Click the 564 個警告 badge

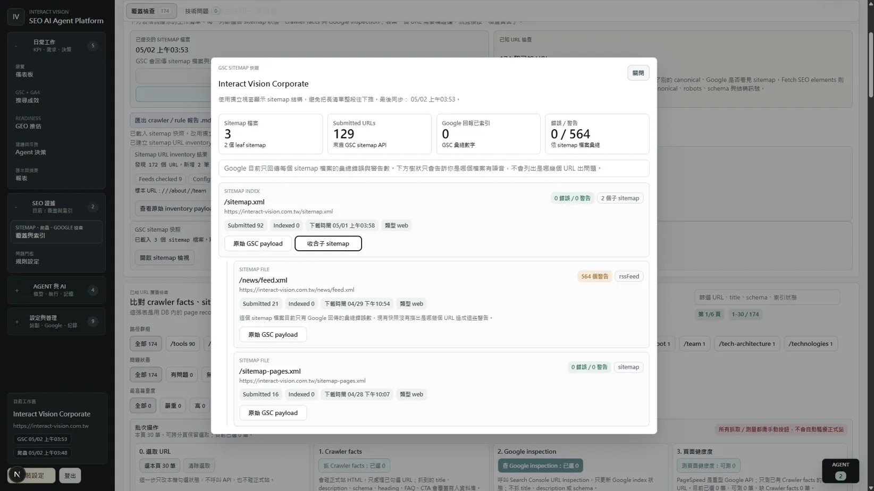click(594, 276)
